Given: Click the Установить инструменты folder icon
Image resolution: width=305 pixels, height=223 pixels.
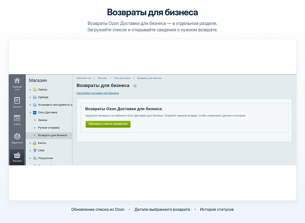Looking at the screenshot, I should coord(35,105).
